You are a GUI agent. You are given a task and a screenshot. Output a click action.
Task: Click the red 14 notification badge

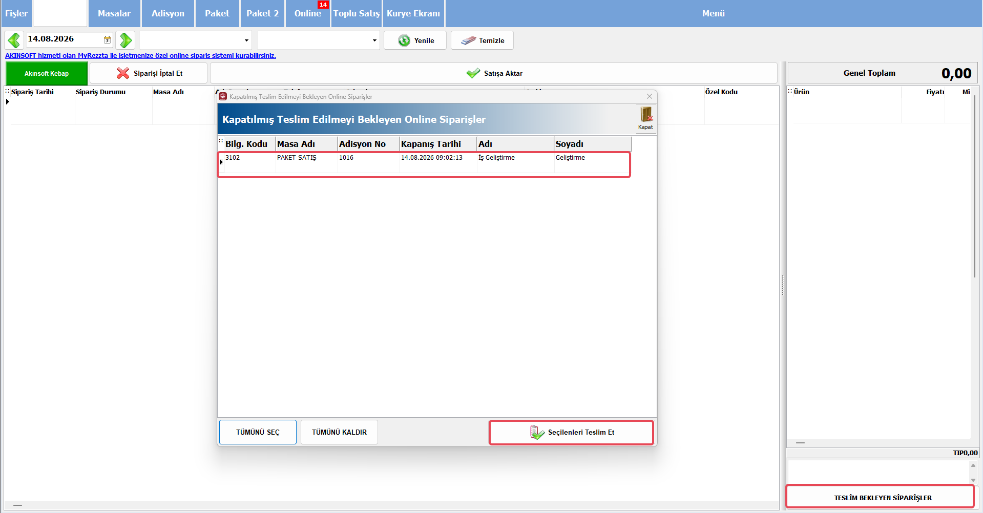[x=323, y=5]
